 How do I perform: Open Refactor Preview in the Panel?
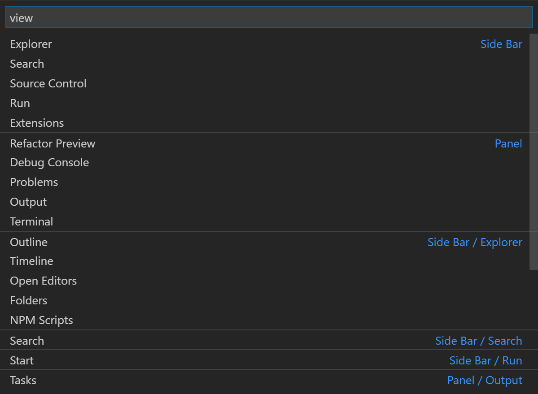[52, 143]
